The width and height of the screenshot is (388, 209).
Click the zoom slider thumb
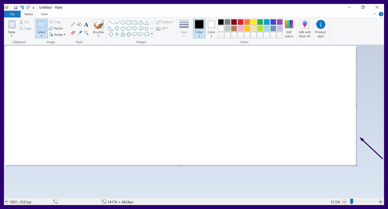point(351,201)
